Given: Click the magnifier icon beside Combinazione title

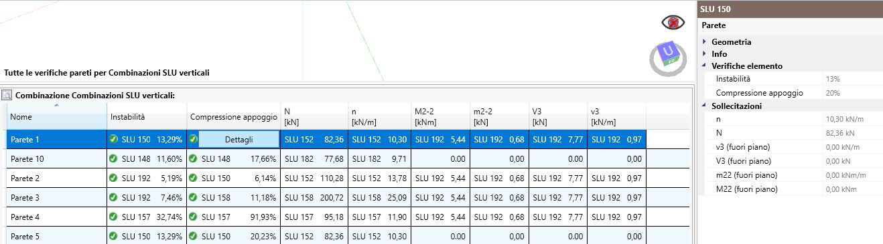Looking at the screenshot, I should 7,96.
